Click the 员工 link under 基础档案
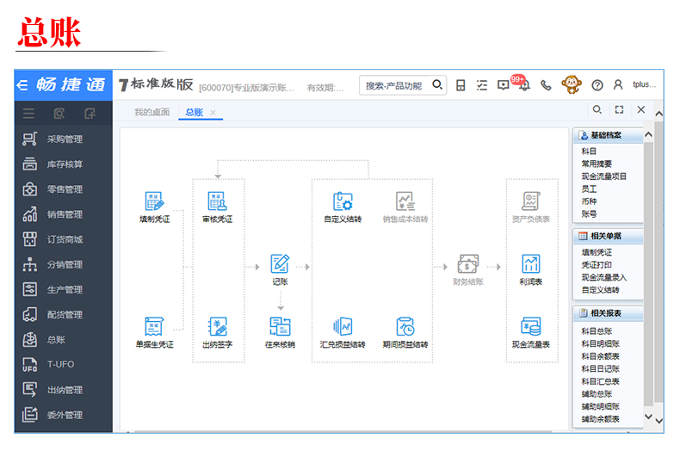680x457 pixels. (589, 189)
